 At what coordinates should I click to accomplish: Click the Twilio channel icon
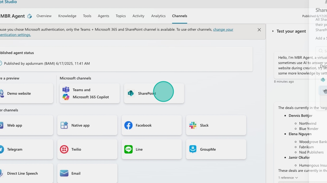pyautogui.click(x=64, y=149)
